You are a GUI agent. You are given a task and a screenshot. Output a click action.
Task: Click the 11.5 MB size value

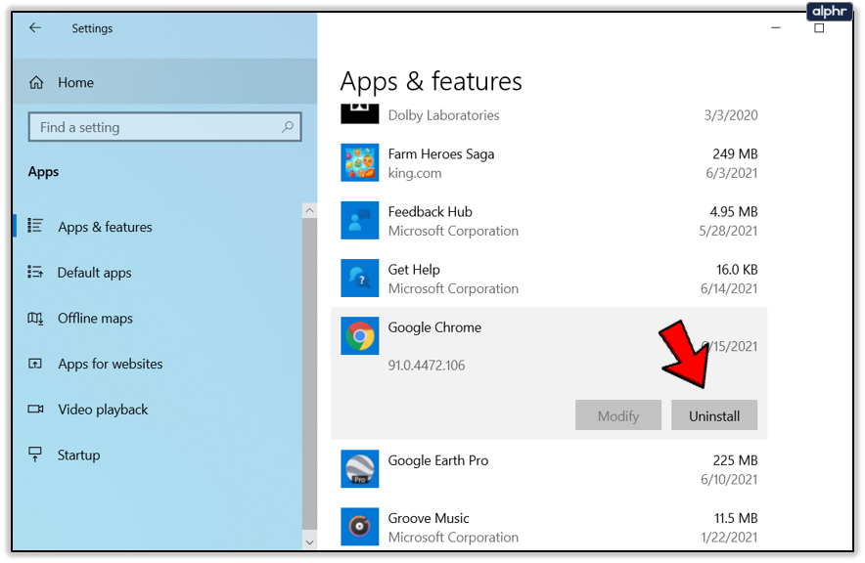736,518
